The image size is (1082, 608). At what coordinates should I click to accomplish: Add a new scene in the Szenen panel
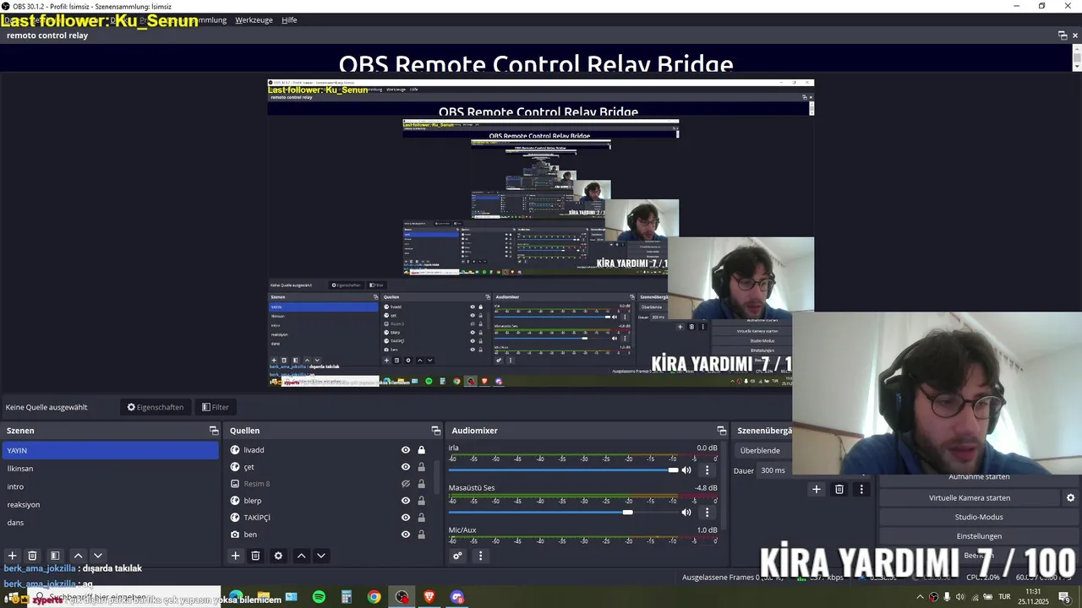(x=12, y=556)
